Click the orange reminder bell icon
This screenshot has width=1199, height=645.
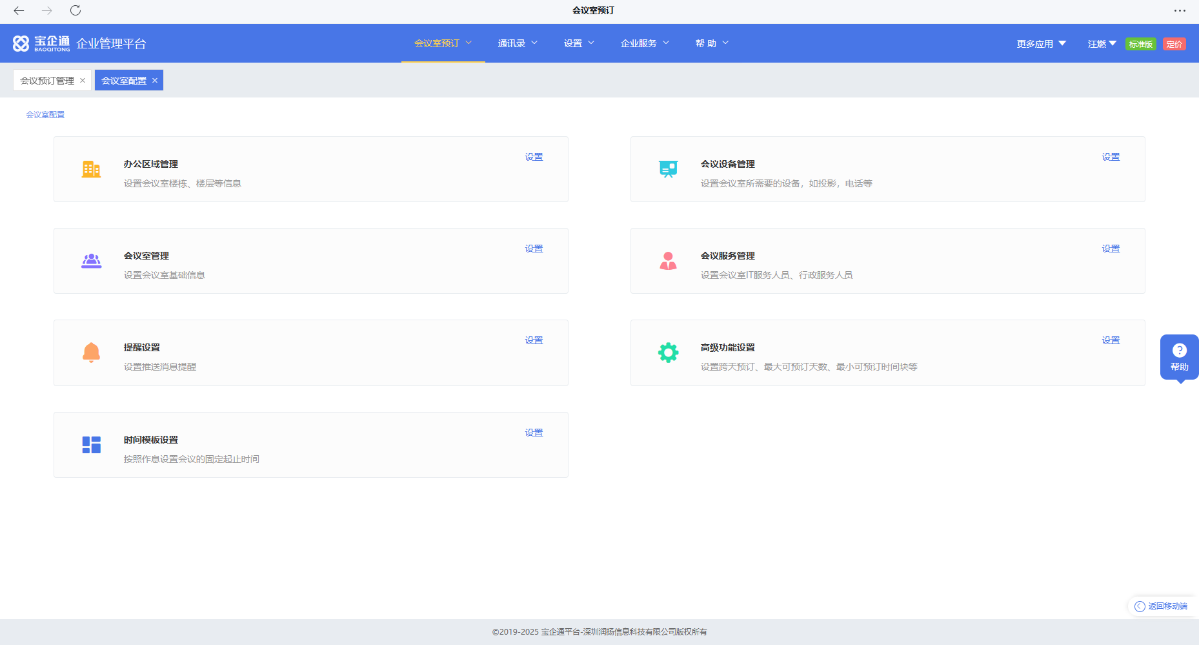[x=91, y=353]
